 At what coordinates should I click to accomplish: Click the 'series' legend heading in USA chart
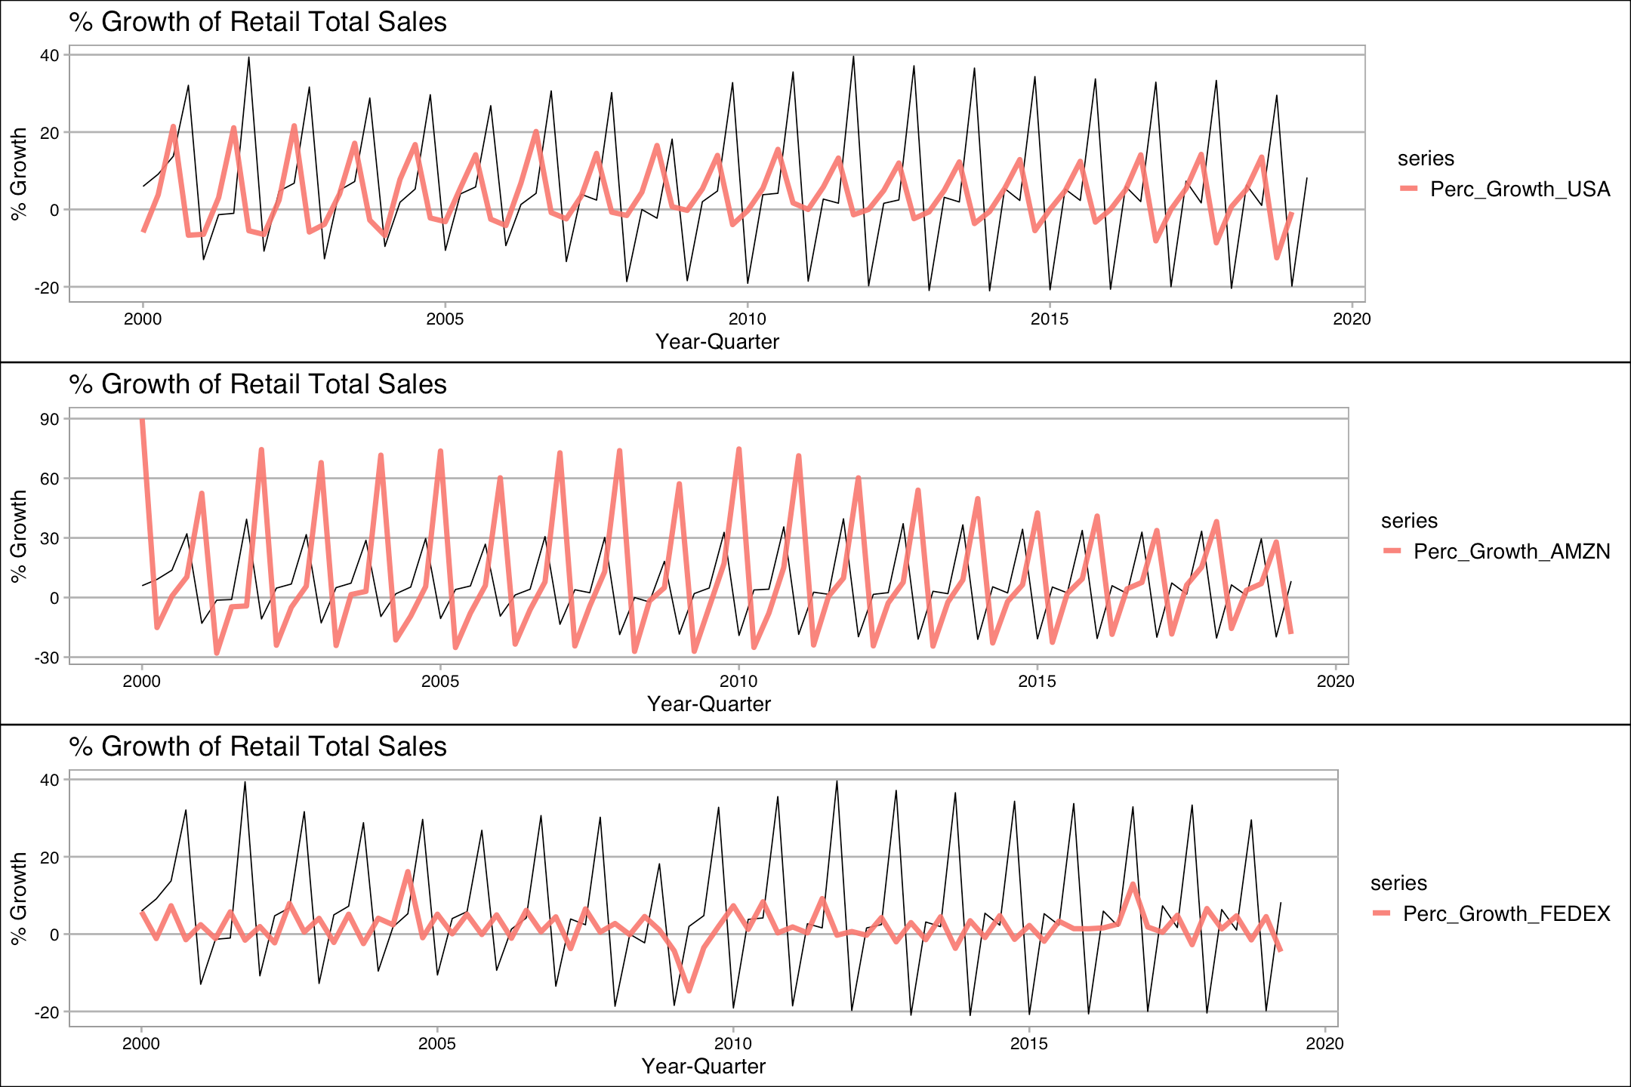point(1426,159)
